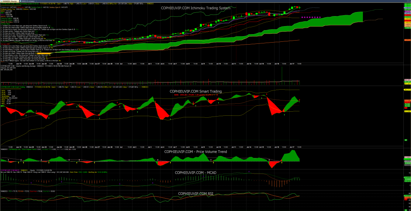Screen dimensions: 411x211
Task: Click the BookValue entry in Smart Trading pane
Action: coord(8,96)
